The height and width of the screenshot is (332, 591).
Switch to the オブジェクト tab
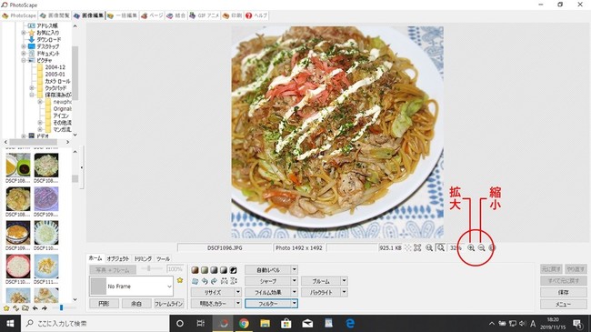(118, 259)
